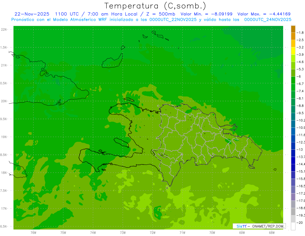Click the '69W' longitude label
This screenshot has width=305, height=236.
click(x=242, y=233)
